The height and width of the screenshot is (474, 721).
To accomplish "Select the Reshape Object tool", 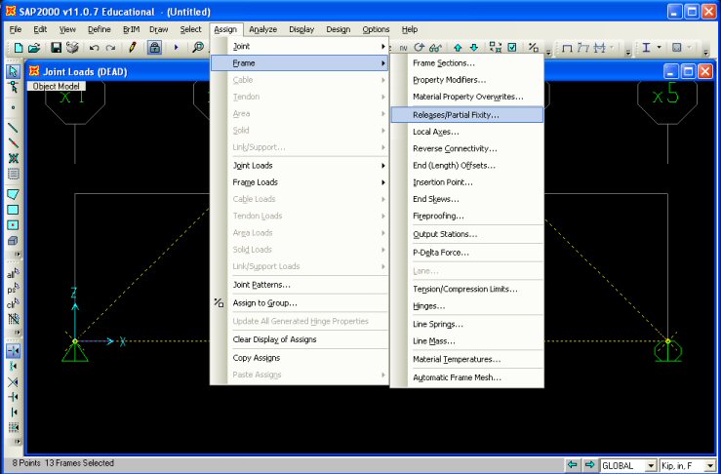I will click(13, 87).
